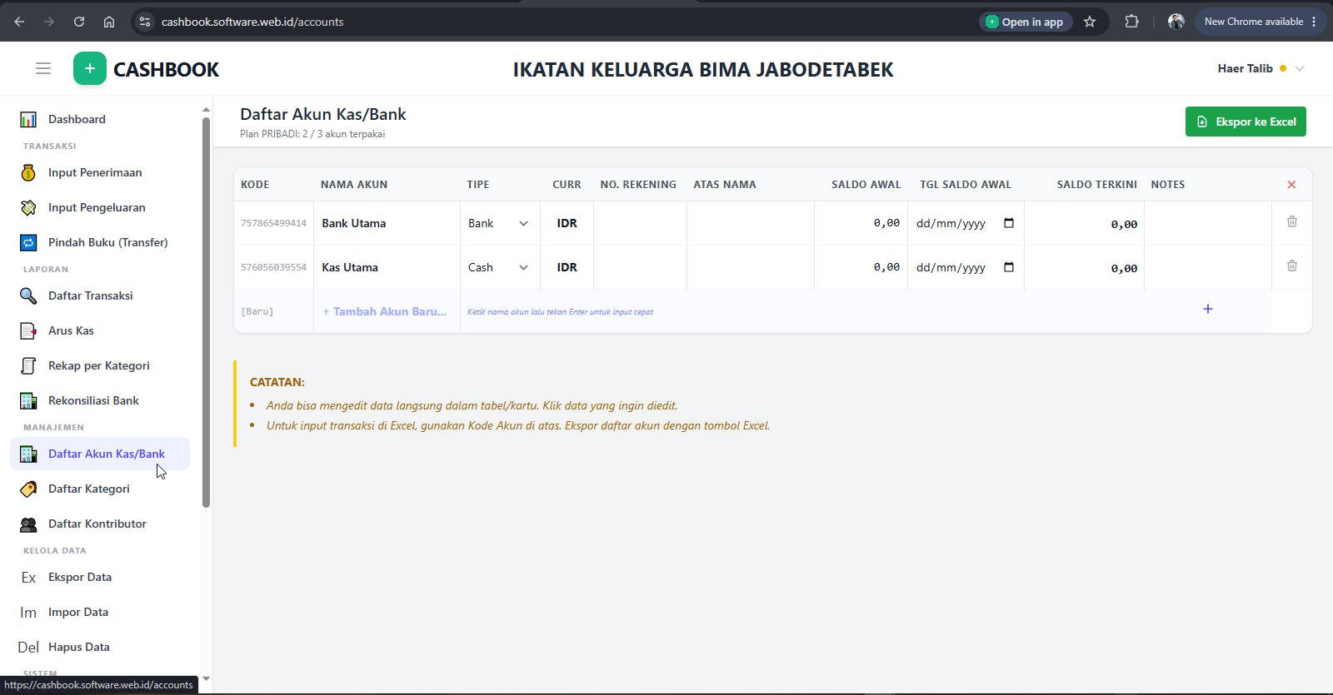Open Hapus Data link
Viewport: 1333px width, 695px height.
(100, 647)
